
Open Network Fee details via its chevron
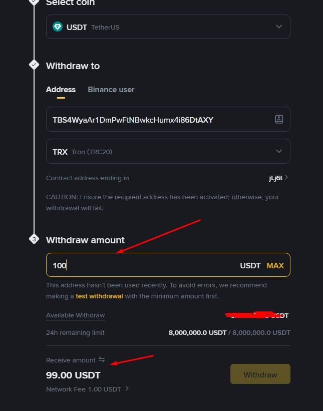[126, 389]
